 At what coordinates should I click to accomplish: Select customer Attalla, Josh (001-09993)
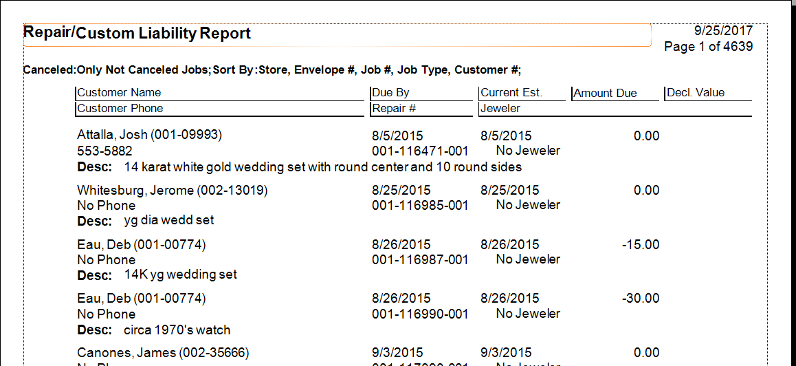coord(149,136)
